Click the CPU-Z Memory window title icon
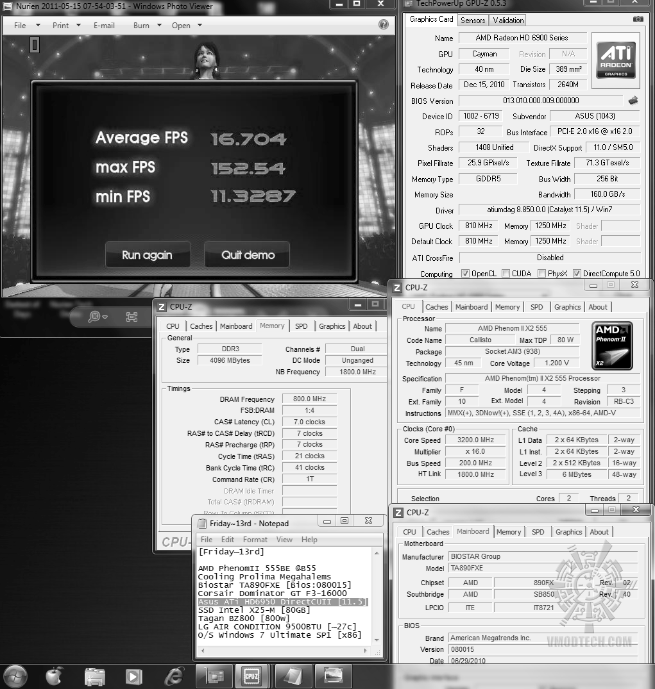 (x=162, y=307)
